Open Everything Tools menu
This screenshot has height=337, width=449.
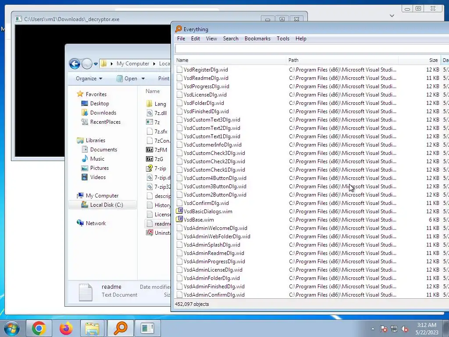(x=283, y=39)
